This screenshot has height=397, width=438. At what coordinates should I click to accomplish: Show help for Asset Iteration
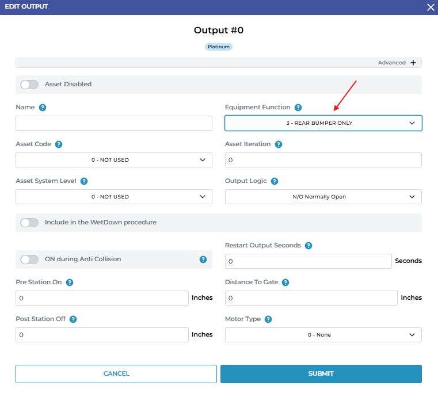pos(279,144)
